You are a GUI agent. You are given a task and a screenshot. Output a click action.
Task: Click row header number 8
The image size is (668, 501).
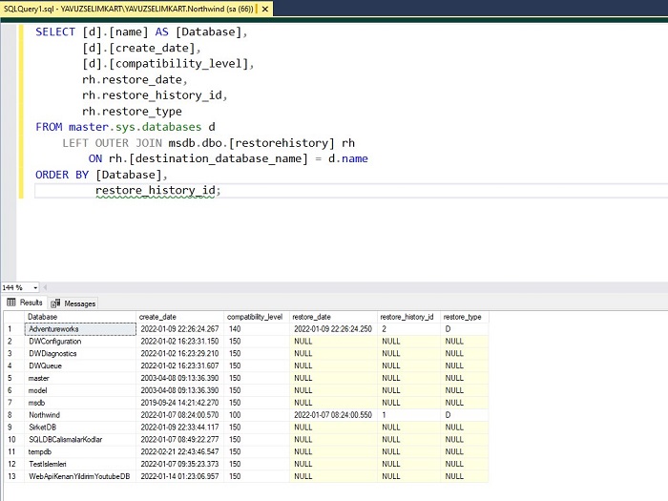click(x=14, y=415)
